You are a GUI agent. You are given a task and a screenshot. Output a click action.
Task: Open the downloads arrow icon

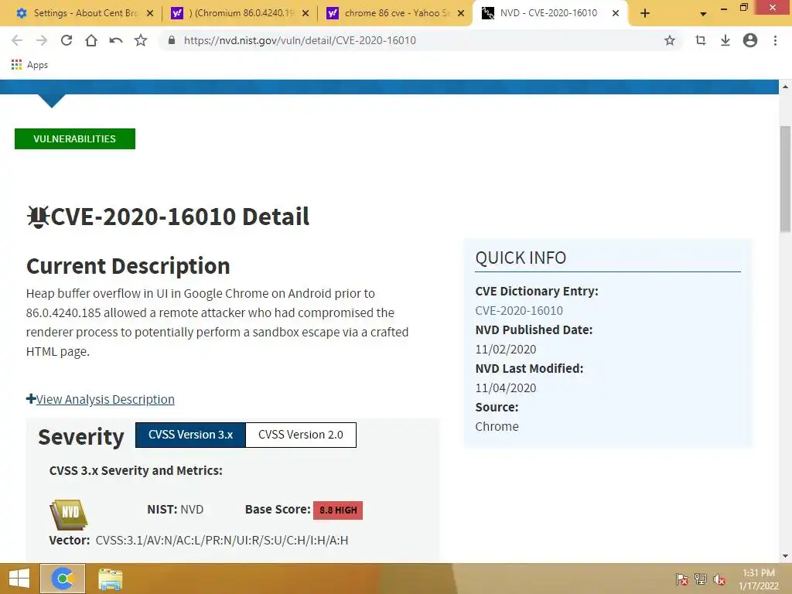pos(725,40)
